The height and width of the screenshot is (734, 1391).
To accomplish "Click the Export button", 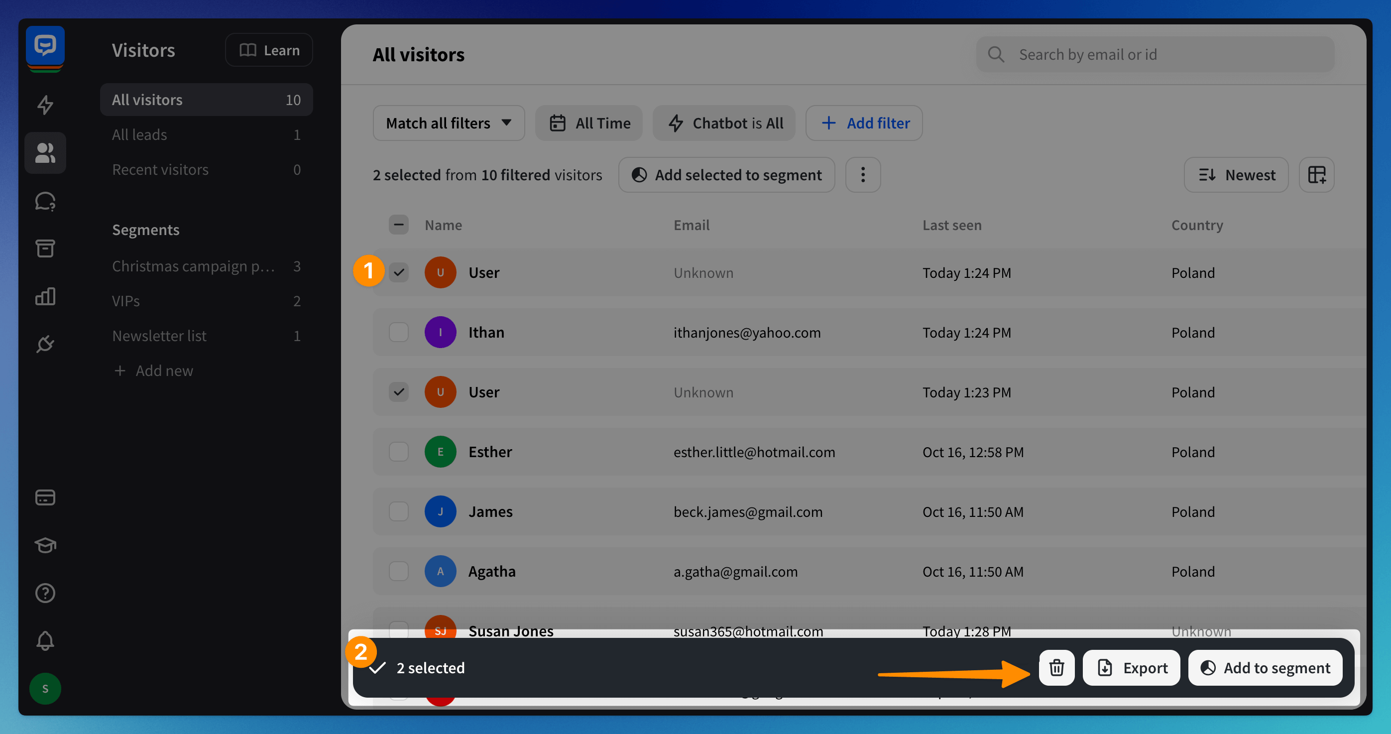I will tap(1131, 668).
